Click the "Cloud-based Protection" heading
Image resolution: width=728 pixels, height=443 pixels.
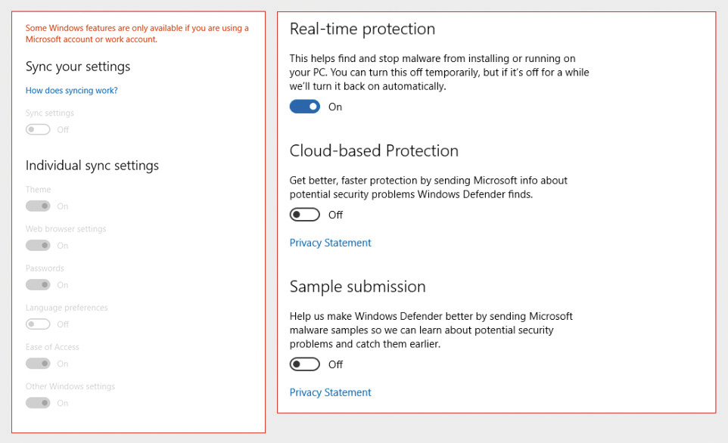point(374,151)
